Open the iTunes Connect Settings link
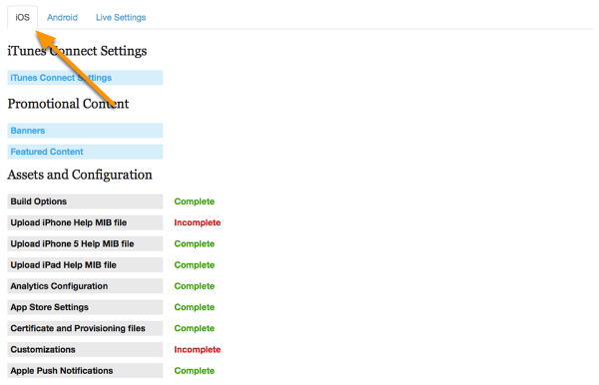 (85, 78)
